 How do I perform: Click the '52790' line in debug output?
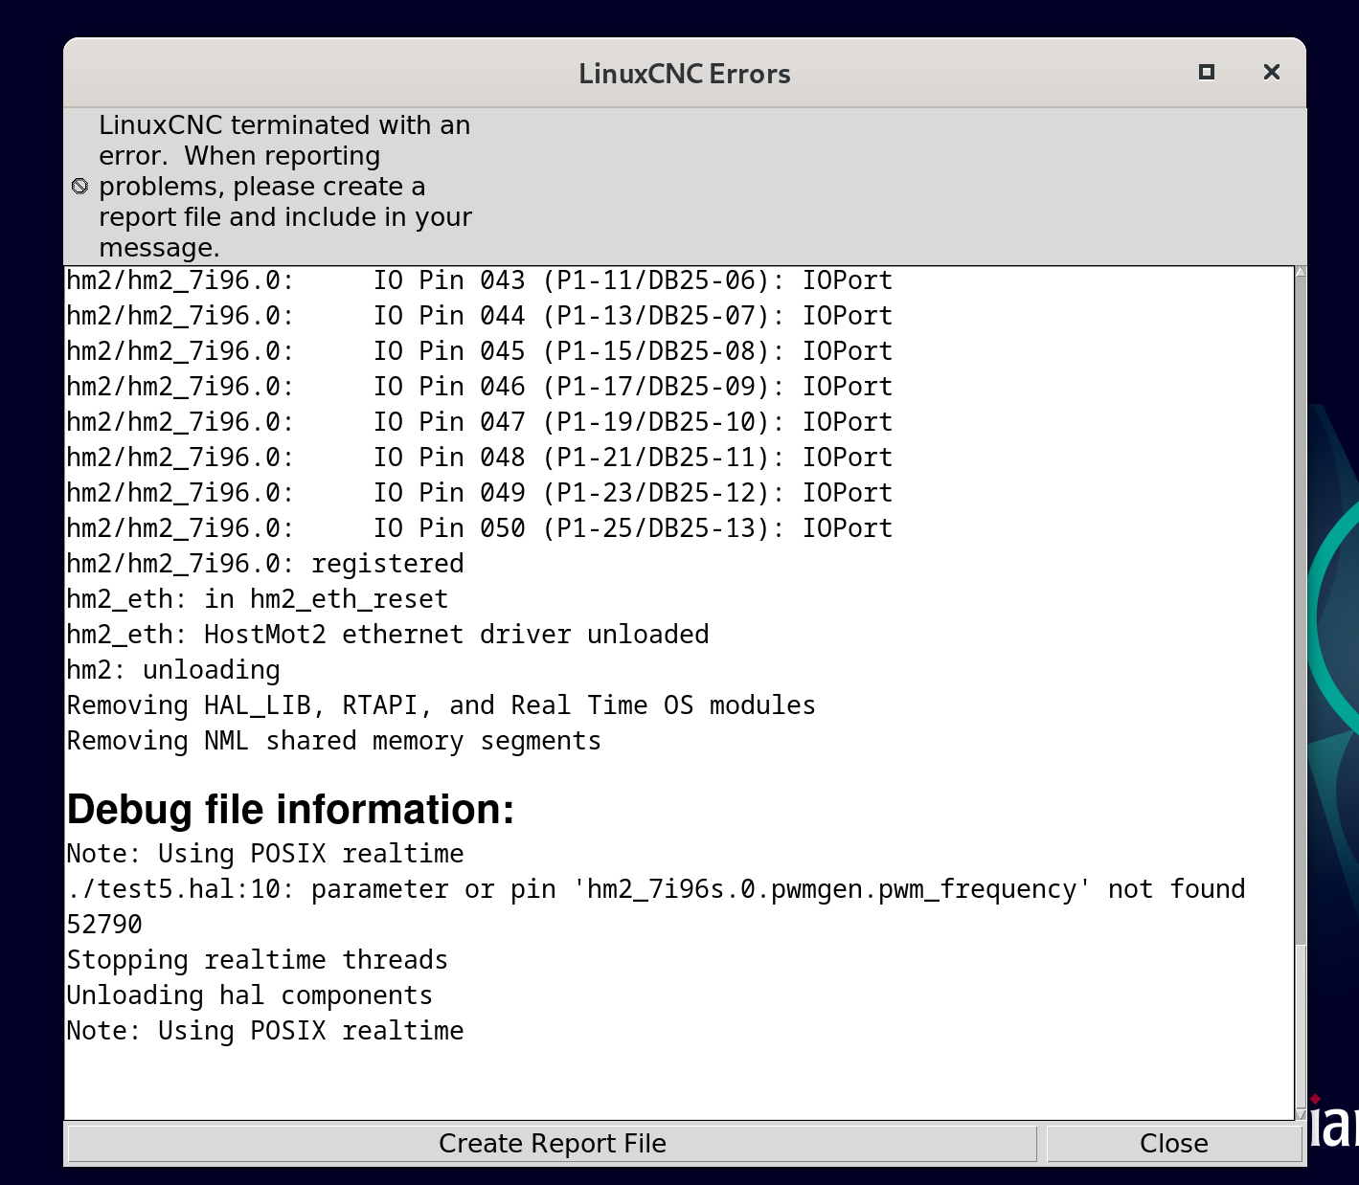click(x=104, y=925)
